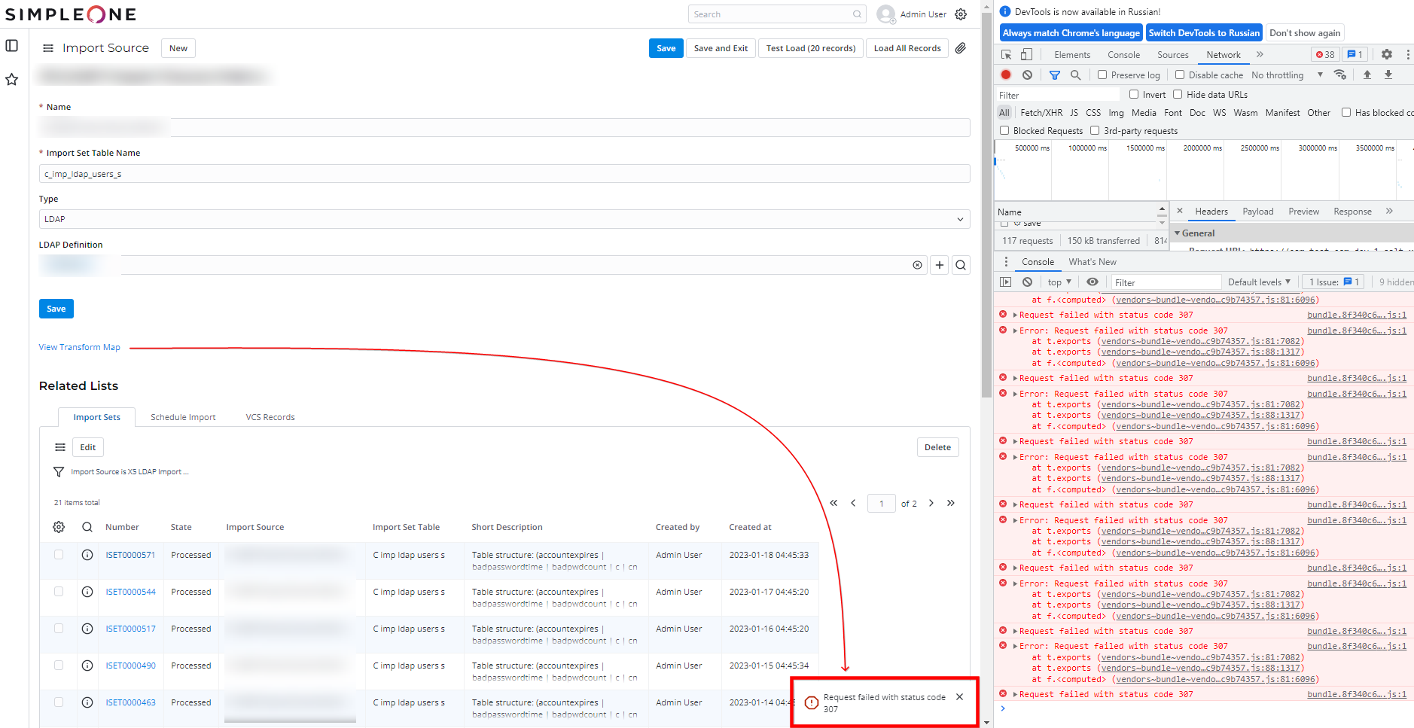
Task: Open the No throttling dropdown
Action: point(1287,75)
